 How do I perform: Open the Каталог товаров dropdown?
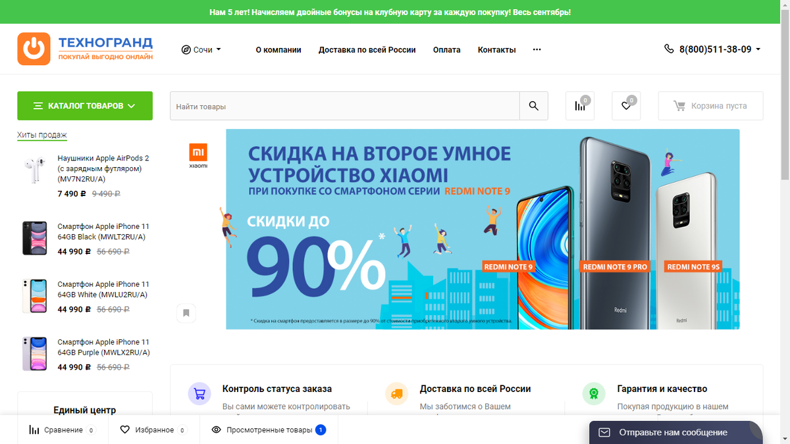coord(85,106)
